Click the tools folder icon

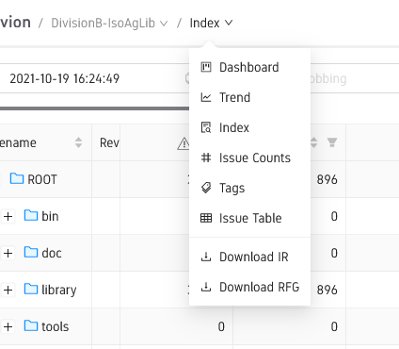click(x=31, y=325)
